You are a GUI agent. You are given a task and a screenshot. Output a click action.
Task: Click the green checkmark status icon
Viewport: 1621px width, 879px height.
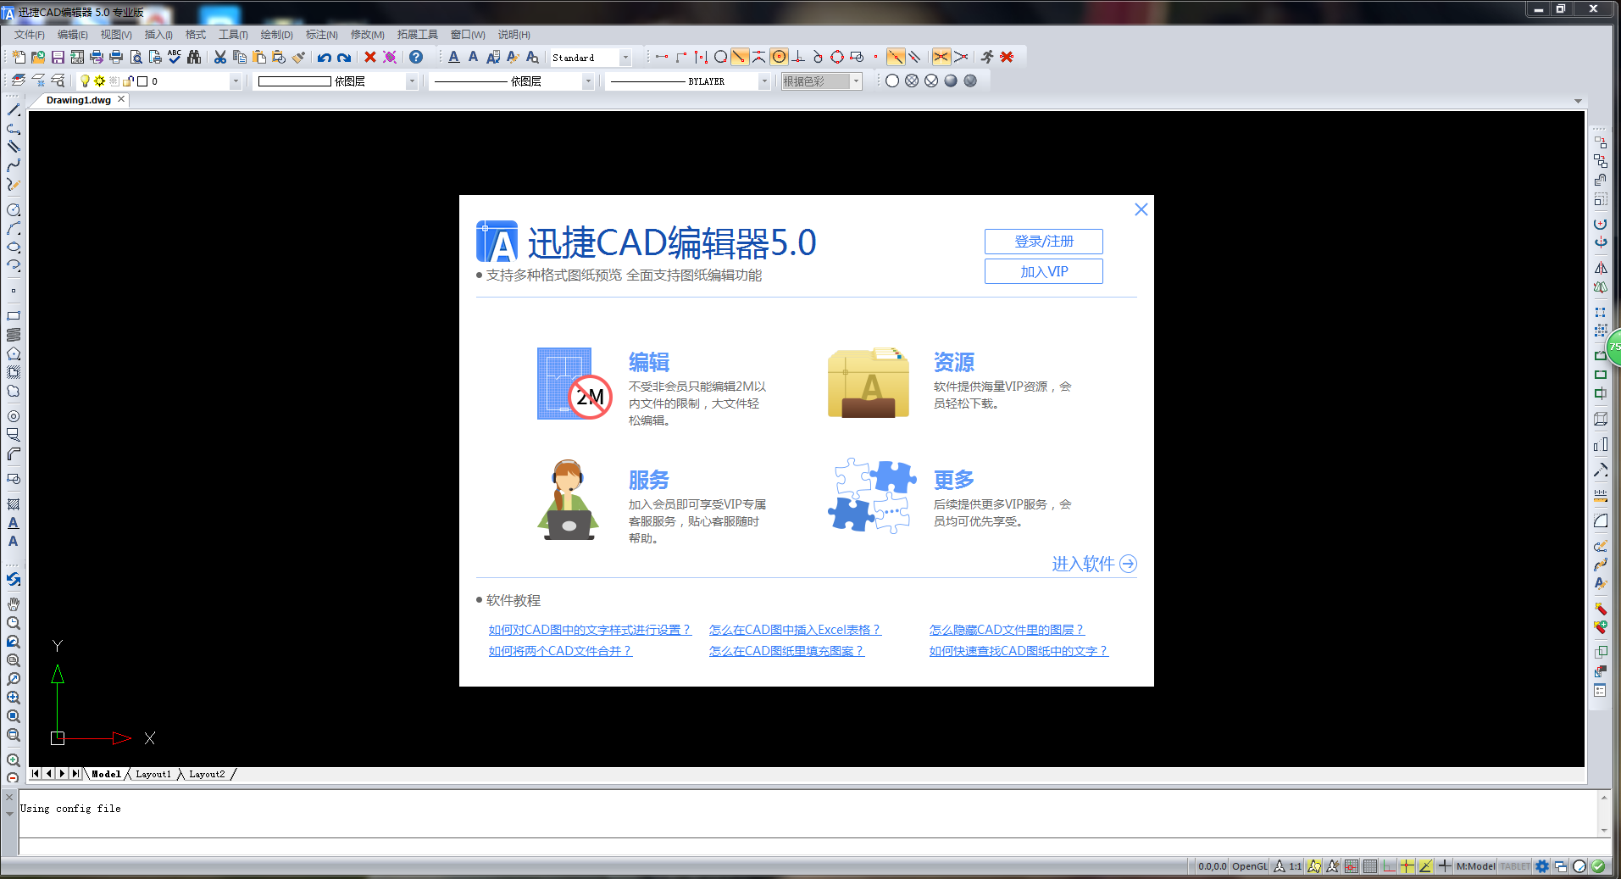pyautogui.click(x=1598, y=865)
